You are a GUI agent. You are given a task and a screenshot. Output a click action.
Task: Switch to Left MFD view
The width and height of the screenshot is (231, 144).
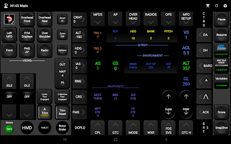coord(9,35)
